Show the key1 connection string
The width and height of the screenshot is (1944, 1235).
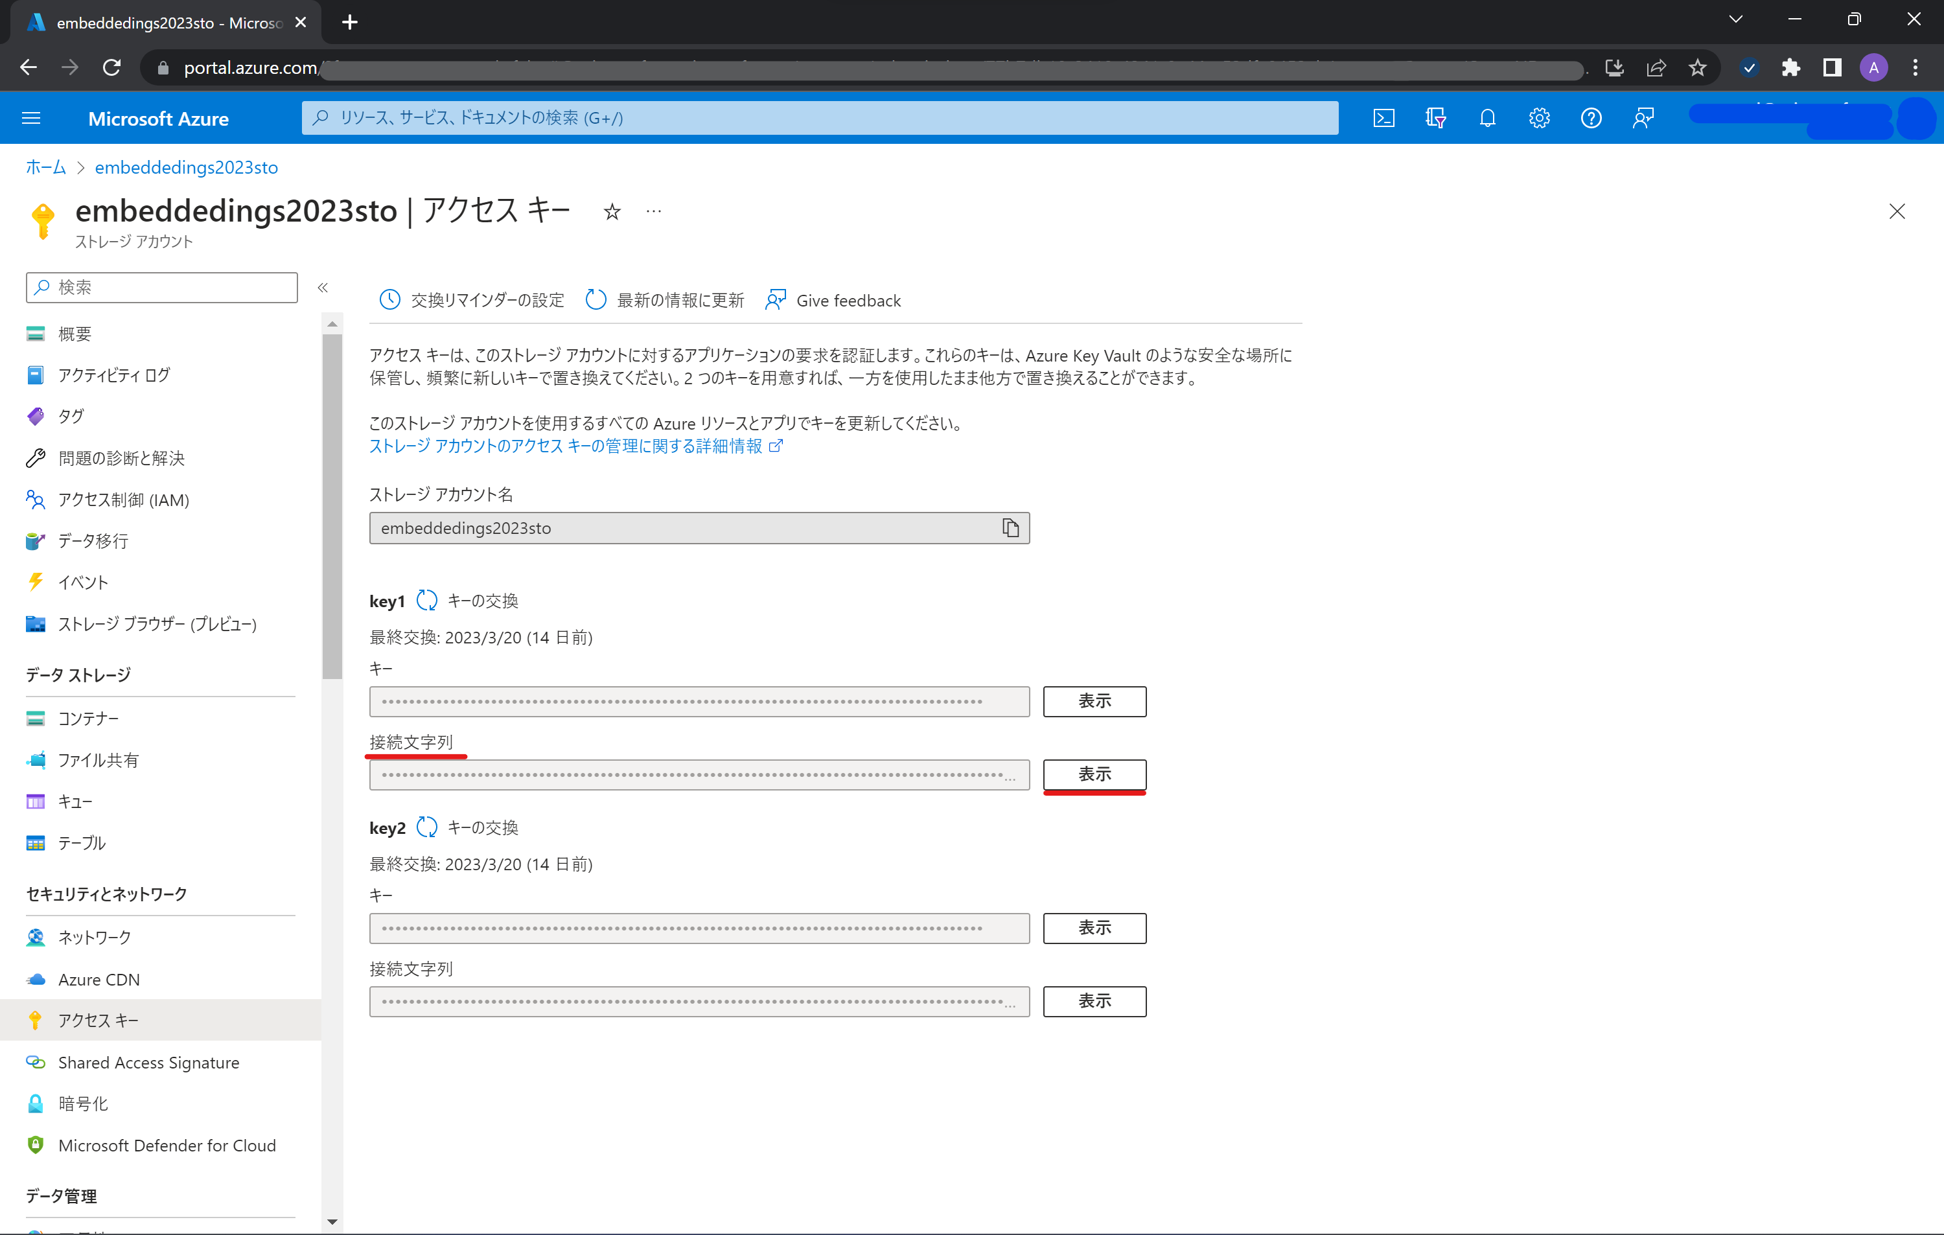click(x=1094, y=774)
